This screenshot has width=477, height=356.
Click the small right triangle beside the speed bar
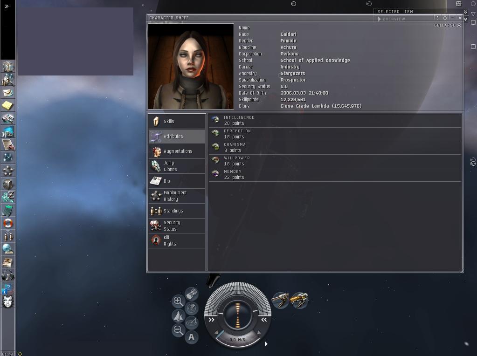point(259,333)
